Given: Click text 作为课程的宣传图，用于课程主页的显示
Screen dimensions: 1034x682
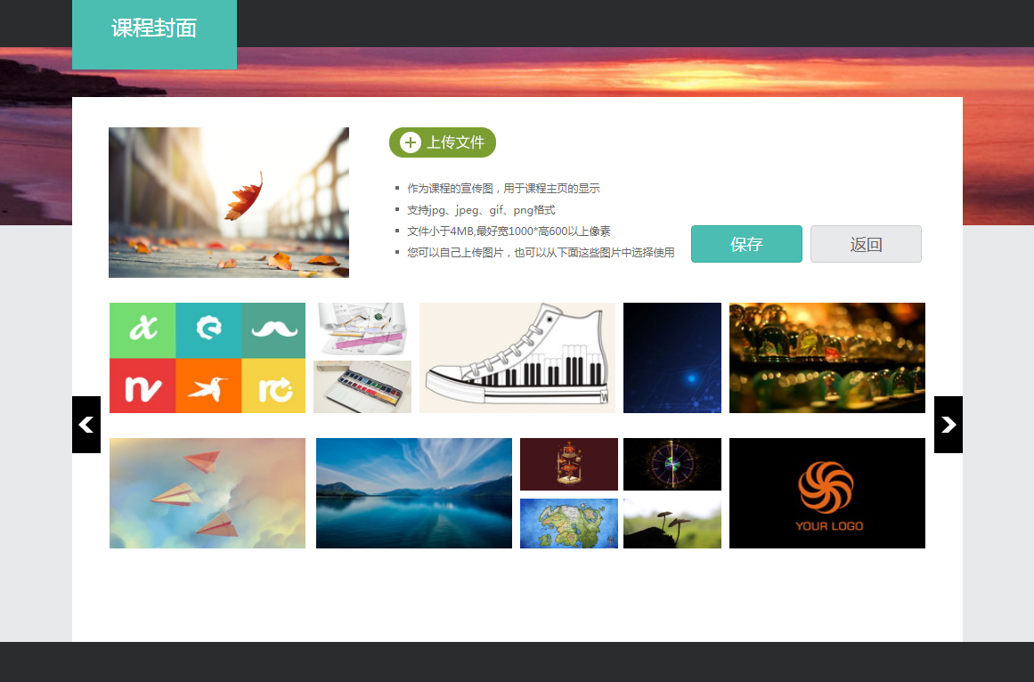Looking at the screenshot, I should pyautogui.click(x=503, y=189).
